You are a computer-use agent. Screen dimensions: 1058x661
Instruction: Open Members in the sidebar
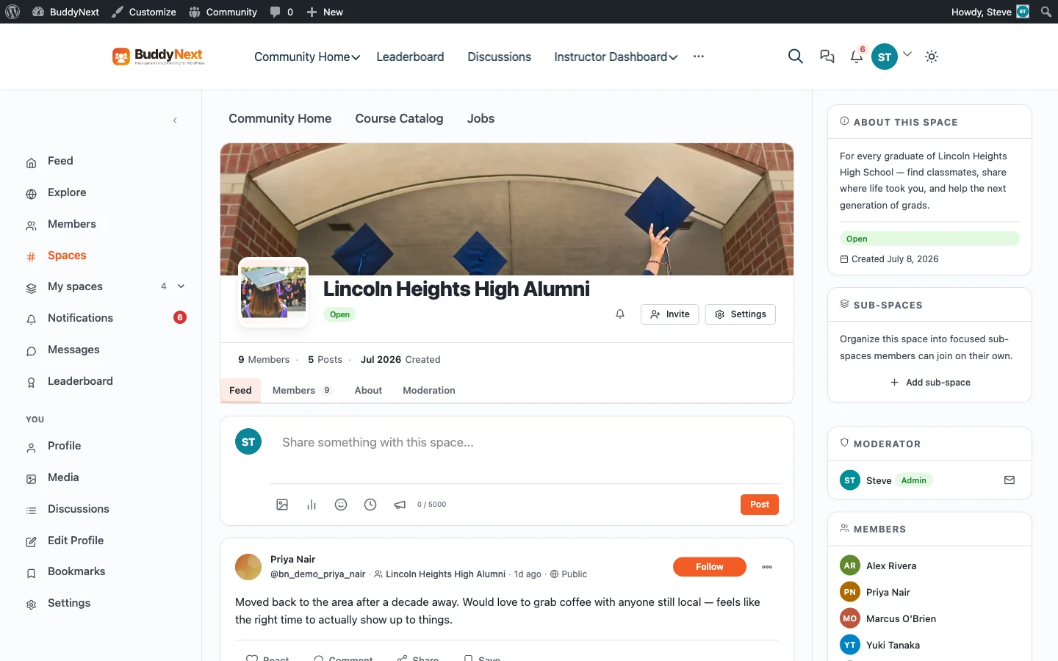[x=72, y=224]
